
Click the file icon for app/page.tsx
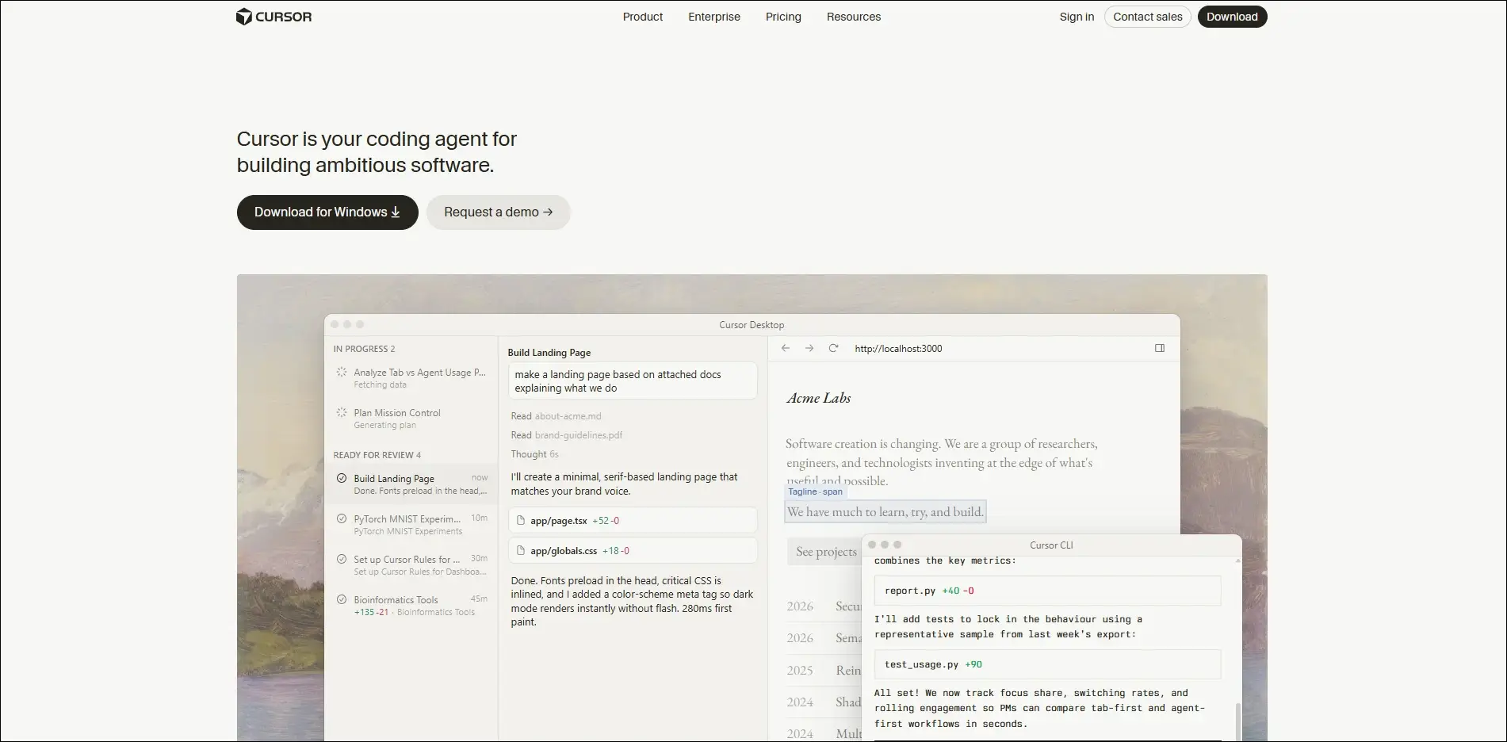point(521,521)
